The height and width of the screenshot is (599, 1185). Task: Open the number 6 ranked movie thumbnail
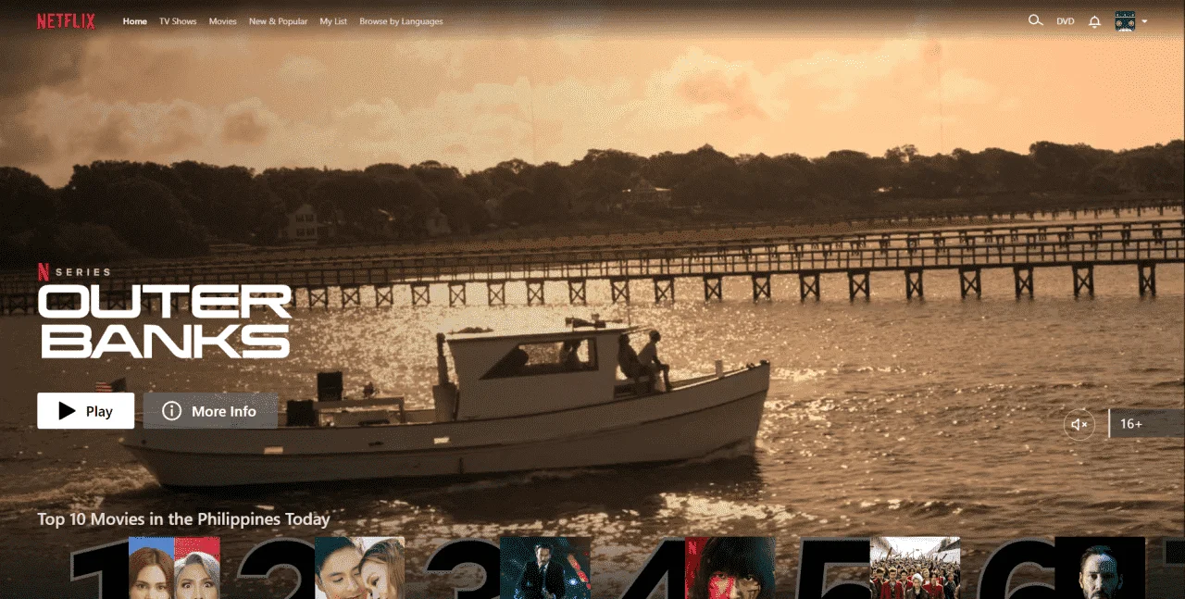pos(1100,568)
